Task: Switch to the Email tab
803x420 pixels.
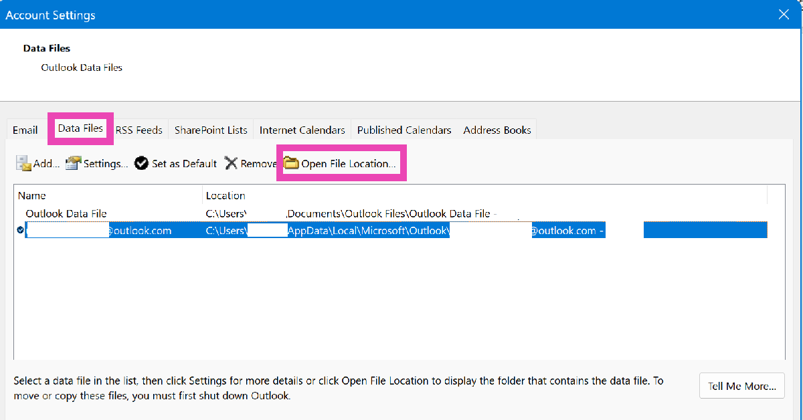Action: 25,130
